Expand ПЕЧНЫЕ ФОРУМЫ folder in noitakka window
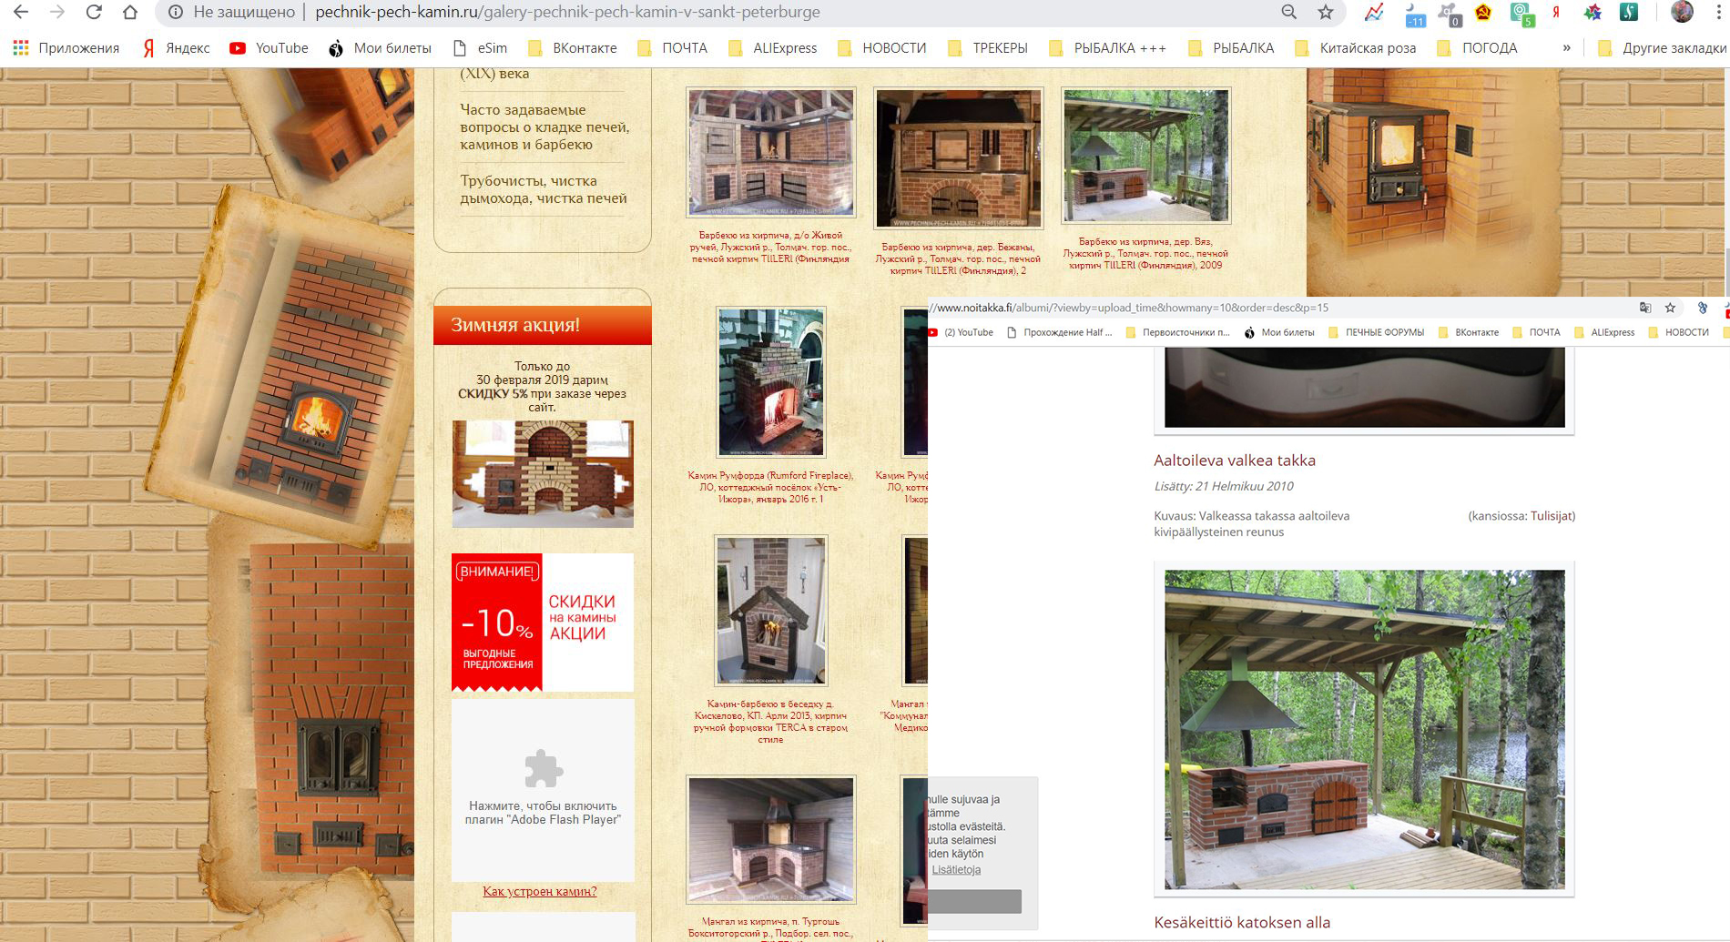1730x942 pixels. point(1376,332)
